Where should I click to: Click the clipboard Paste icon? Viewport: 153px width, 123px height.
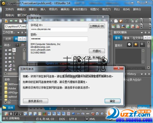[x=121, y=21]
